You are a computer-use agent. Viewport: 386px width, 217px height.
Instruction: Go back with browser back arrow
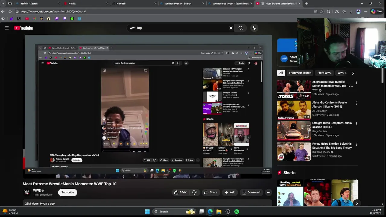[3, 11]
